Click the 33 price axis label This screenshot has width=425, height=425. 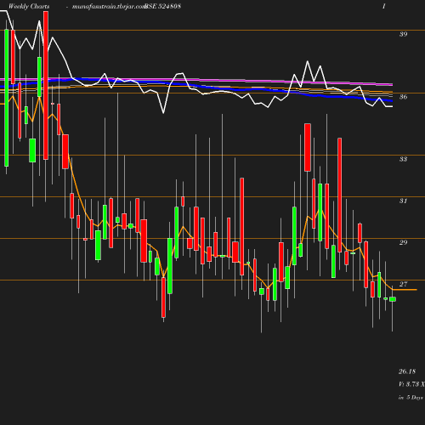403,159
